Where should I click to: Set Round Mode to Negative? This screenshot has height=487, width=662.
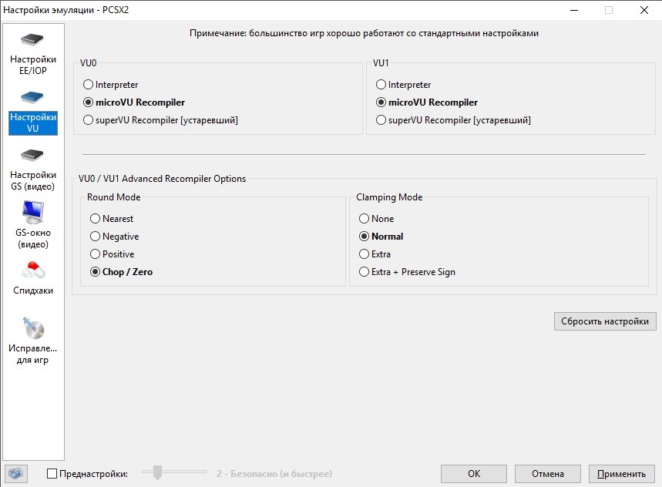pos(96,237)
